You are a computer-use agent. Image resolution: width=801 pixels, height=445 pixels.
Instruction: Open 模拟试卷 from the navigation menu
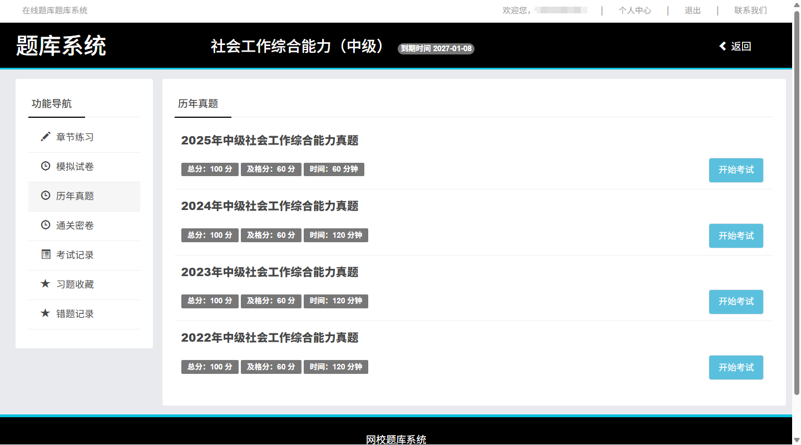pyautogui.click(x=75, y=167)
